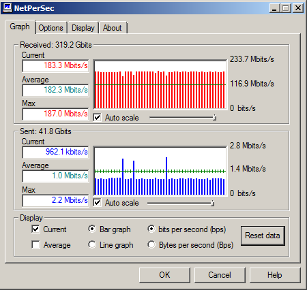
Task: Uncheck the Current display checkbox
Action: (x=35, y=229)
